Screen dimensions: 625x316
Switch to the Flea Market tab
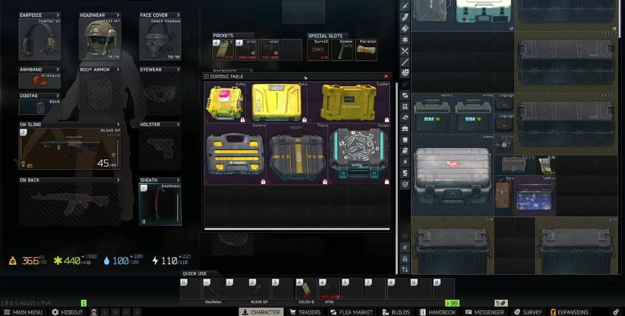tap(352, 312)
